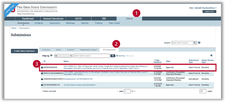
Task: Switch to the IACUC tab
Action: pos(79,18)
